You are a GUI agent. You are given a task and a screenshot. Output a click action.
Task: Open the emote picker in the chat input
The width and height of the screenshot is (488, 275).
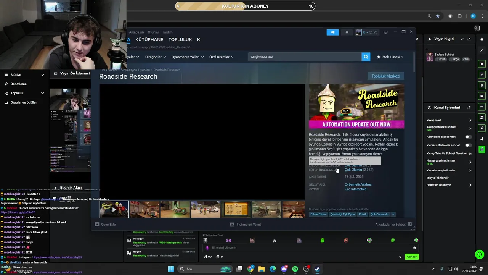414,248
